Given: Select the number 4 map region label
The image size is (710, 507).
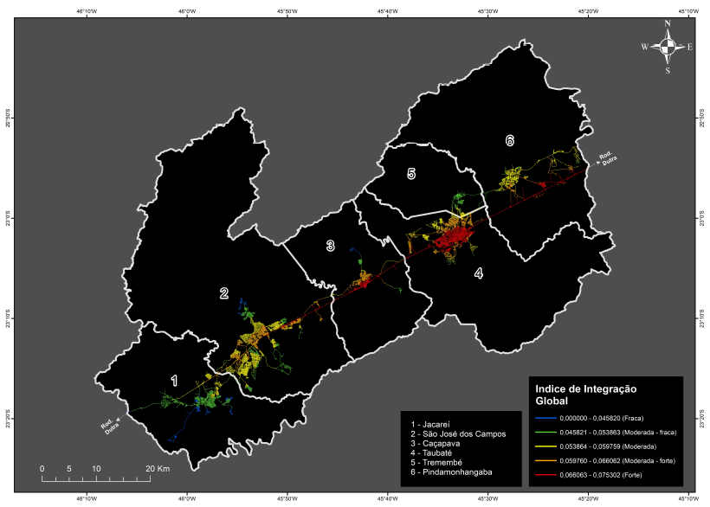Looking at the screenshot, I should coord(479,273).
